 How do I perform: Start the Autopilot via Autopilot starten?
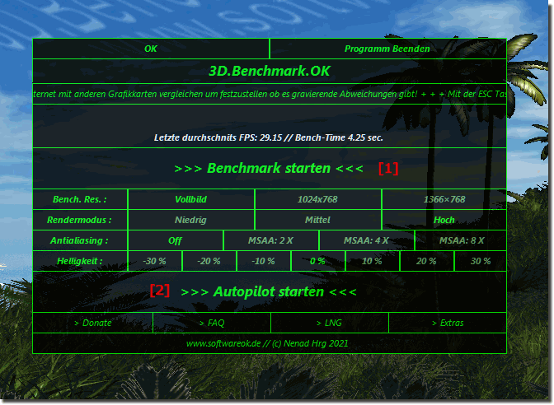[269, 291]
